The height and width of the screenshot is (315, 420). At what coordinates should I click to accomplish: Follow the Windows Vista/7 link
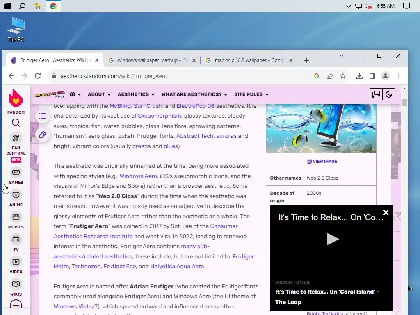76,306
